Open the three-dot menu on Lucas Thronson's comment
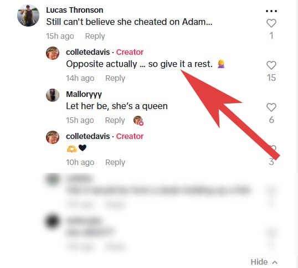Image resolution: width=298 pixels, height=268 pixels. [x=271, y=11]
